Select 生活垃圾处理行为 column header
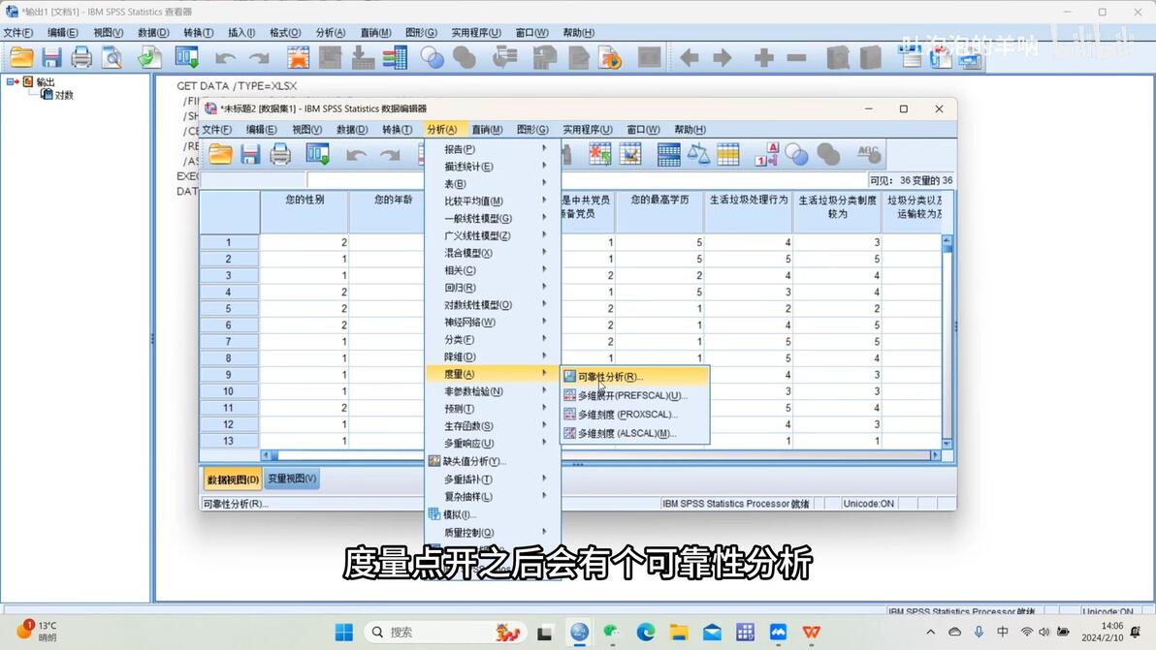1156x650 pixels. (749, 213)
